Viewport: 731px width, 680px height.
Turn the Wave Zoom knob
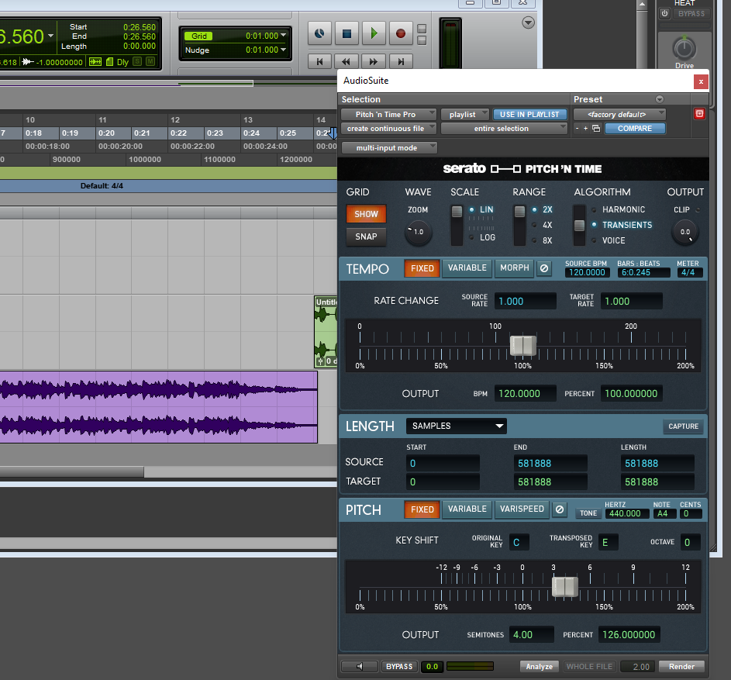coord(418,232)
